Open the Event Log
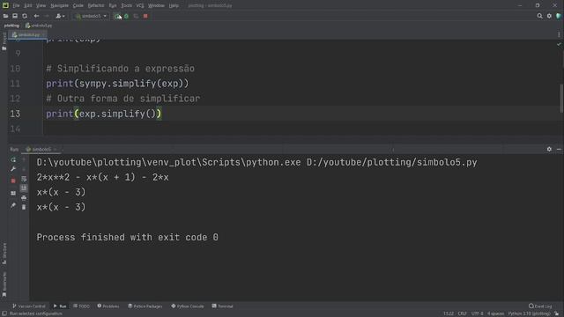The width and height of the screenshot is (564, 317). [540, 306]
